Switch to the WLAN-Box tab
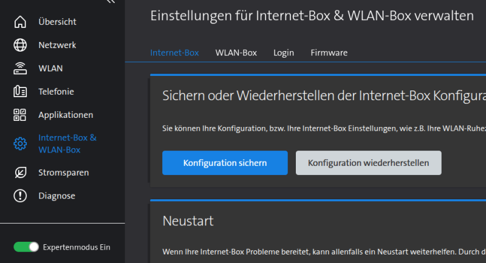This screenshot has height=263, width=486. pos(236,53)
